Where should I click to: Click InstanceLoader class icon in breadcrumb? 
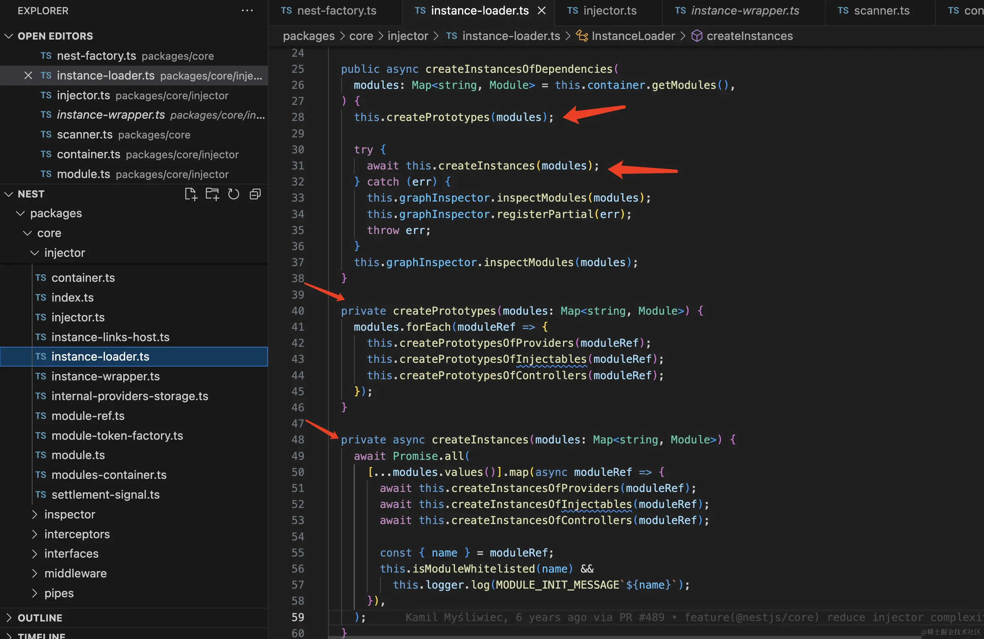click(x=582, y=36)
